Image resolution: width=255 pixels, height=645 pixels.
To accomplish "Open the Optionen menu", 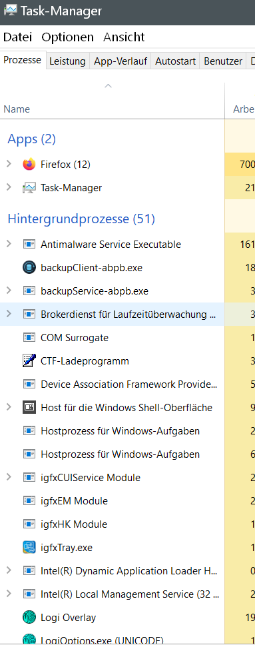I will coord(67,37).
